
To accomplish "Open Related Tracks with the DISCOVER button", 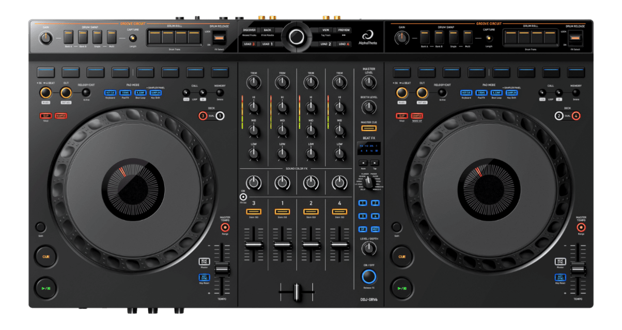I will [x=249, y=30].
